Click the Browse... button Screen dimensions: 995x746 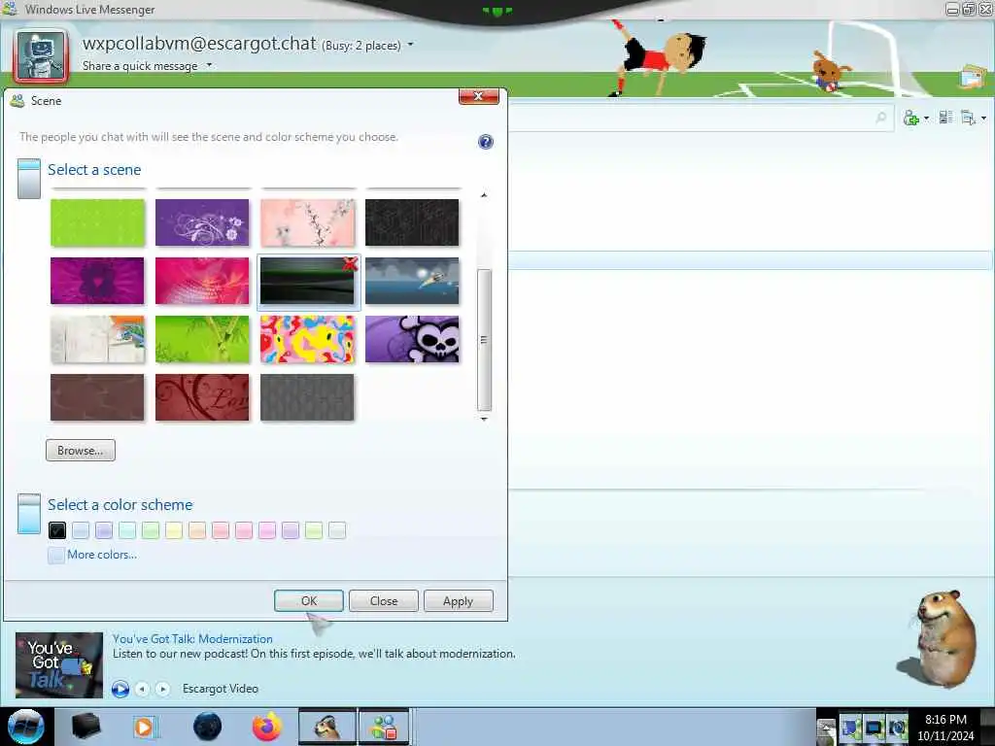point(81,451)
